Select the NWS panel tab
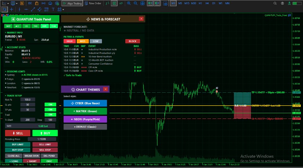The image size is (303, 168). pos(45,26)
